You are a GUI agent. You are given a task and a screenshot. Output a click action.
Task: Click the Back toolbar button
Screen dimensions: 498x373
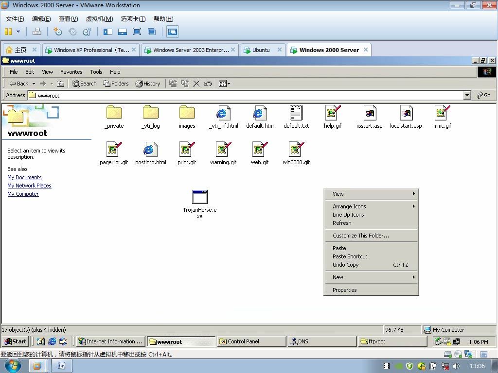coord(19,84)
